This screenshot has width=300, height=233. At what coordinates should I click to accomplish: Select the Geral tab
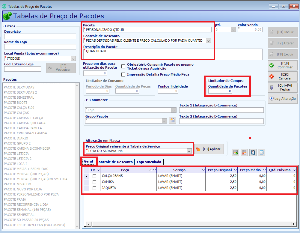[89, 161]
